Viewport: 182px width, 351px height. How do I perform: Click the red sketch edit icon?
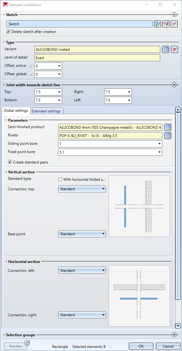[x=166, y=24]
